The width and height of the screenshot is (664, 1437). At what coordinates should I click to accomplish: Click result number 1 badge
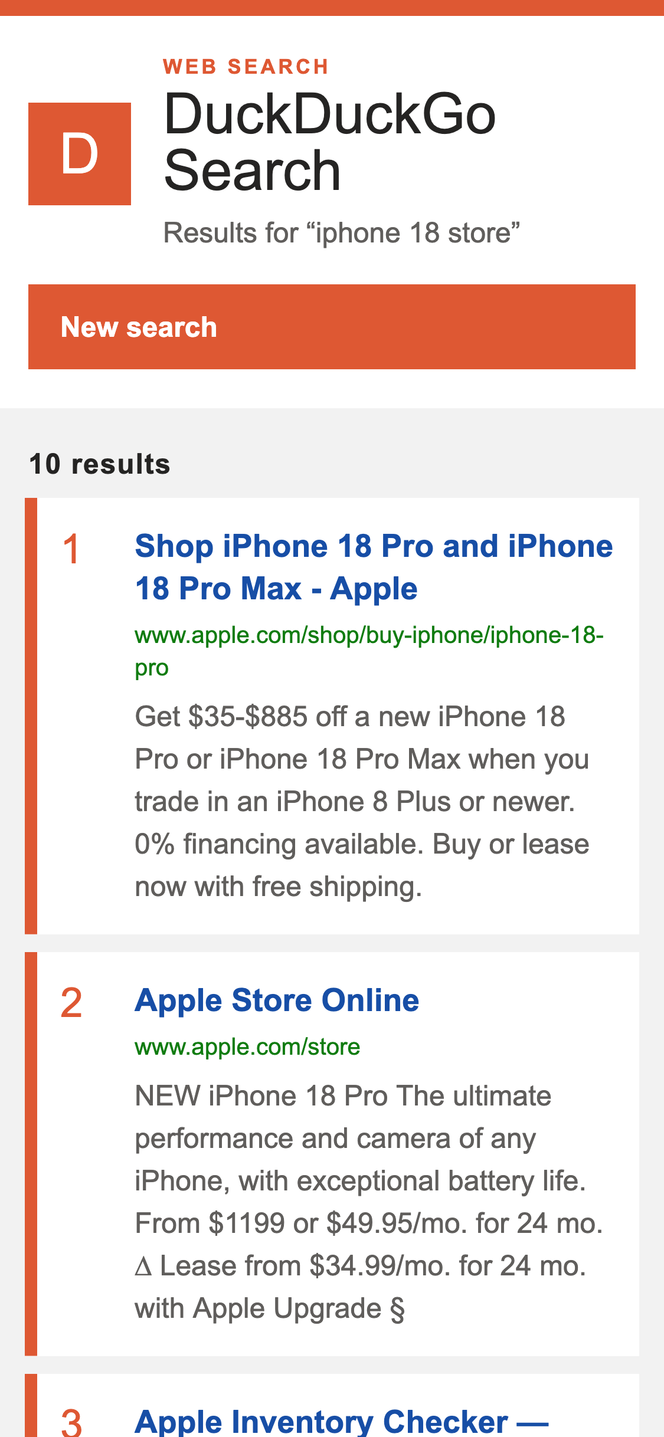pyautogui.click(x=71, y=549)
